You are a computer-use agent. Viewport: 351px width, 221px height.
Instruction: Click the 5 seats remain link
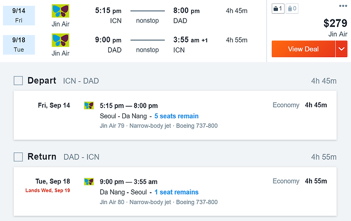click(x=176, y=116)
